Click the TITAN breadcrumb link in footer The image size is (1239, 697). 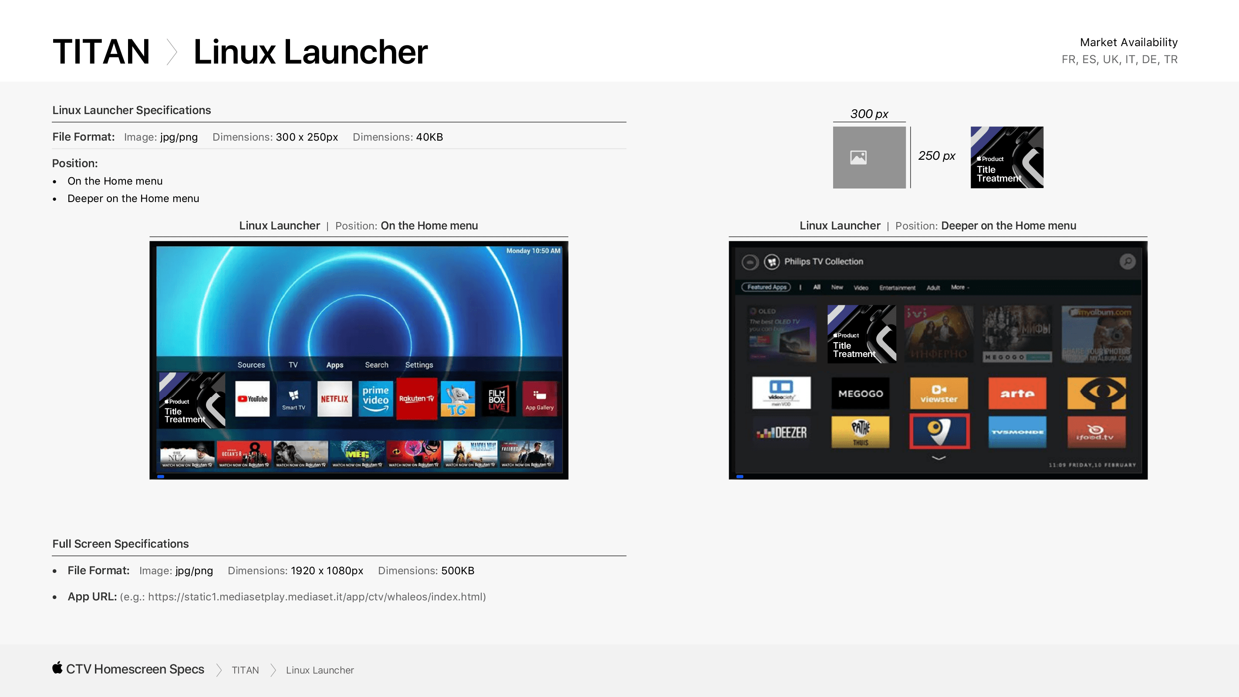point(245,670)
